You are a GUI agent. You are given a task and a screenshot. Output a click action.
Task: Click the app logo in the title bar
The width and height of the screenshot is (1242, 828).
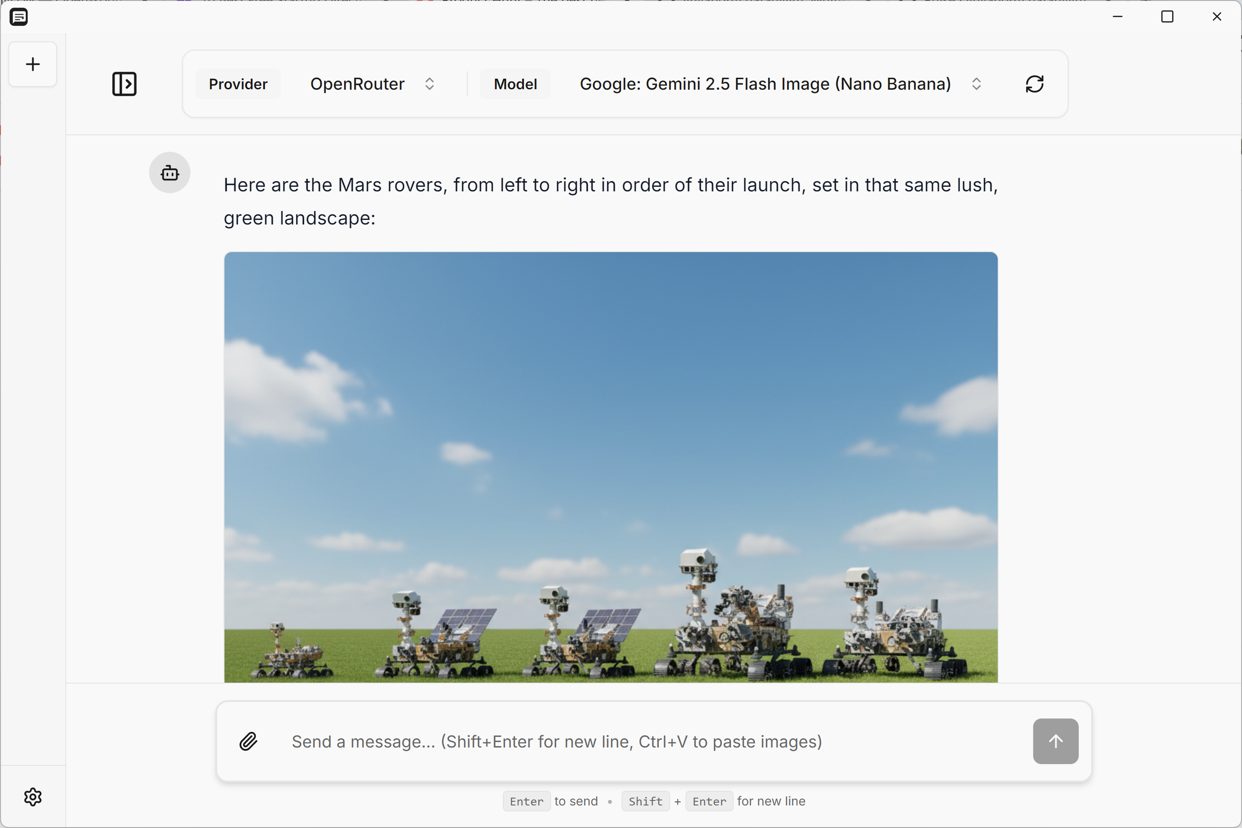click(x=19, y=17)
